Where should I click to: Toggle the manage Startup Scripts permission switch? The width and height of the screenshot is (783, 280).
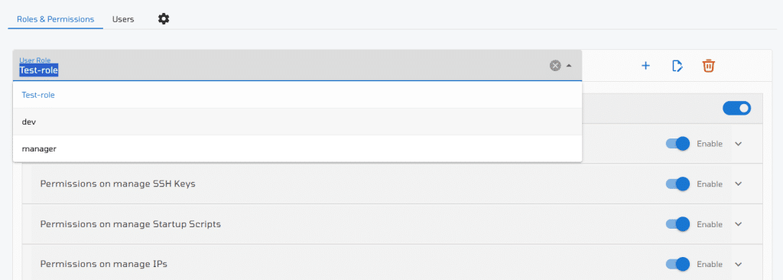[x=677, y=224]
